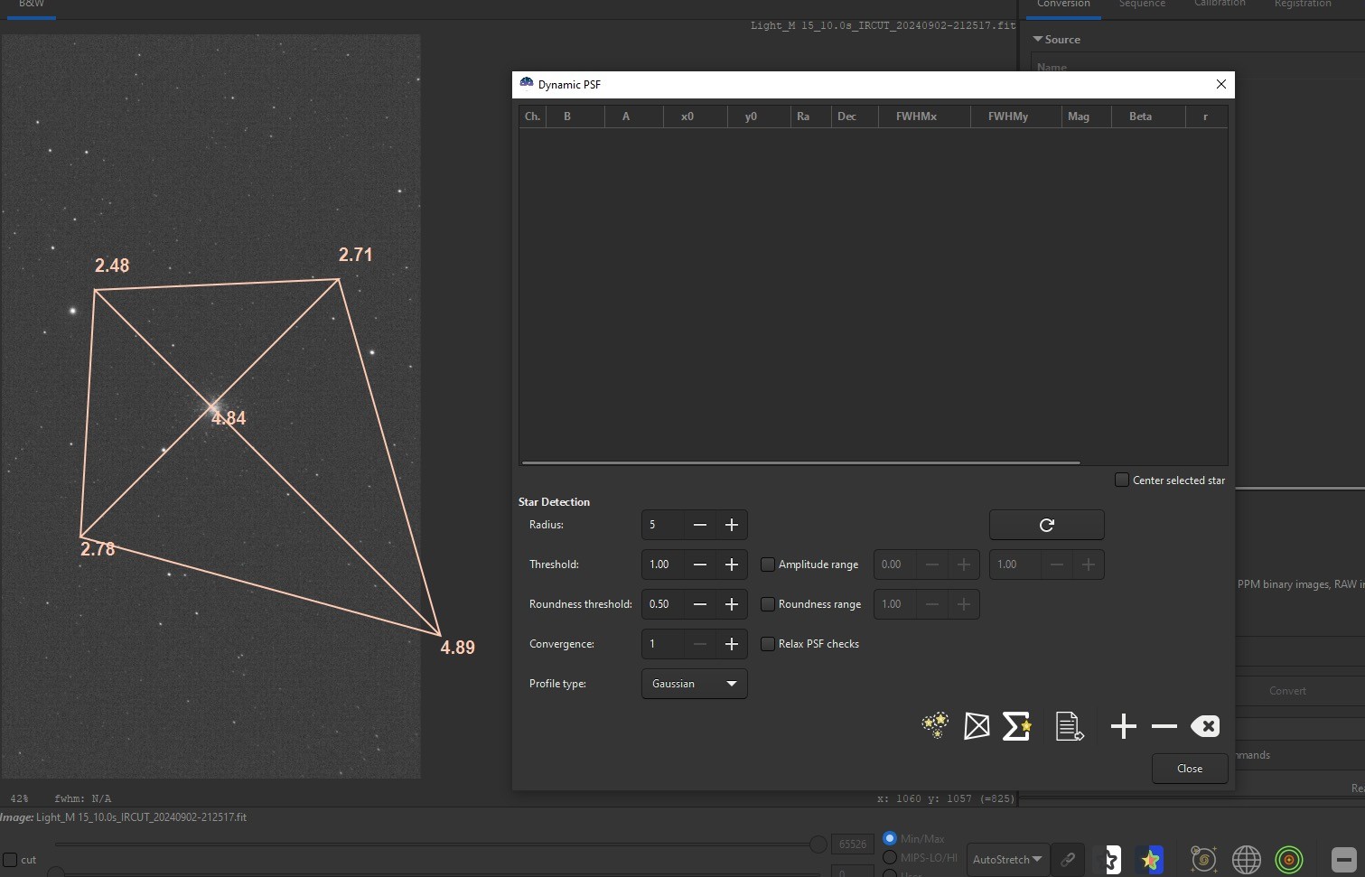Image resolution: width=1365 pixels, height=877 pixels.
Task: Sort table by Beta column
Action: click(x=1148, y=117)
